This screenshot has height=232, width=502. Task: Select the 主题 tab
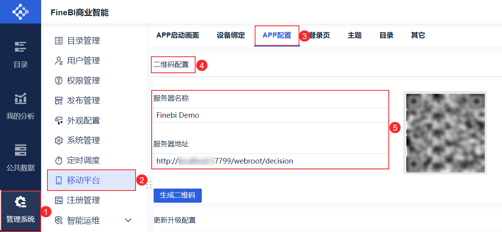[354, 35]
